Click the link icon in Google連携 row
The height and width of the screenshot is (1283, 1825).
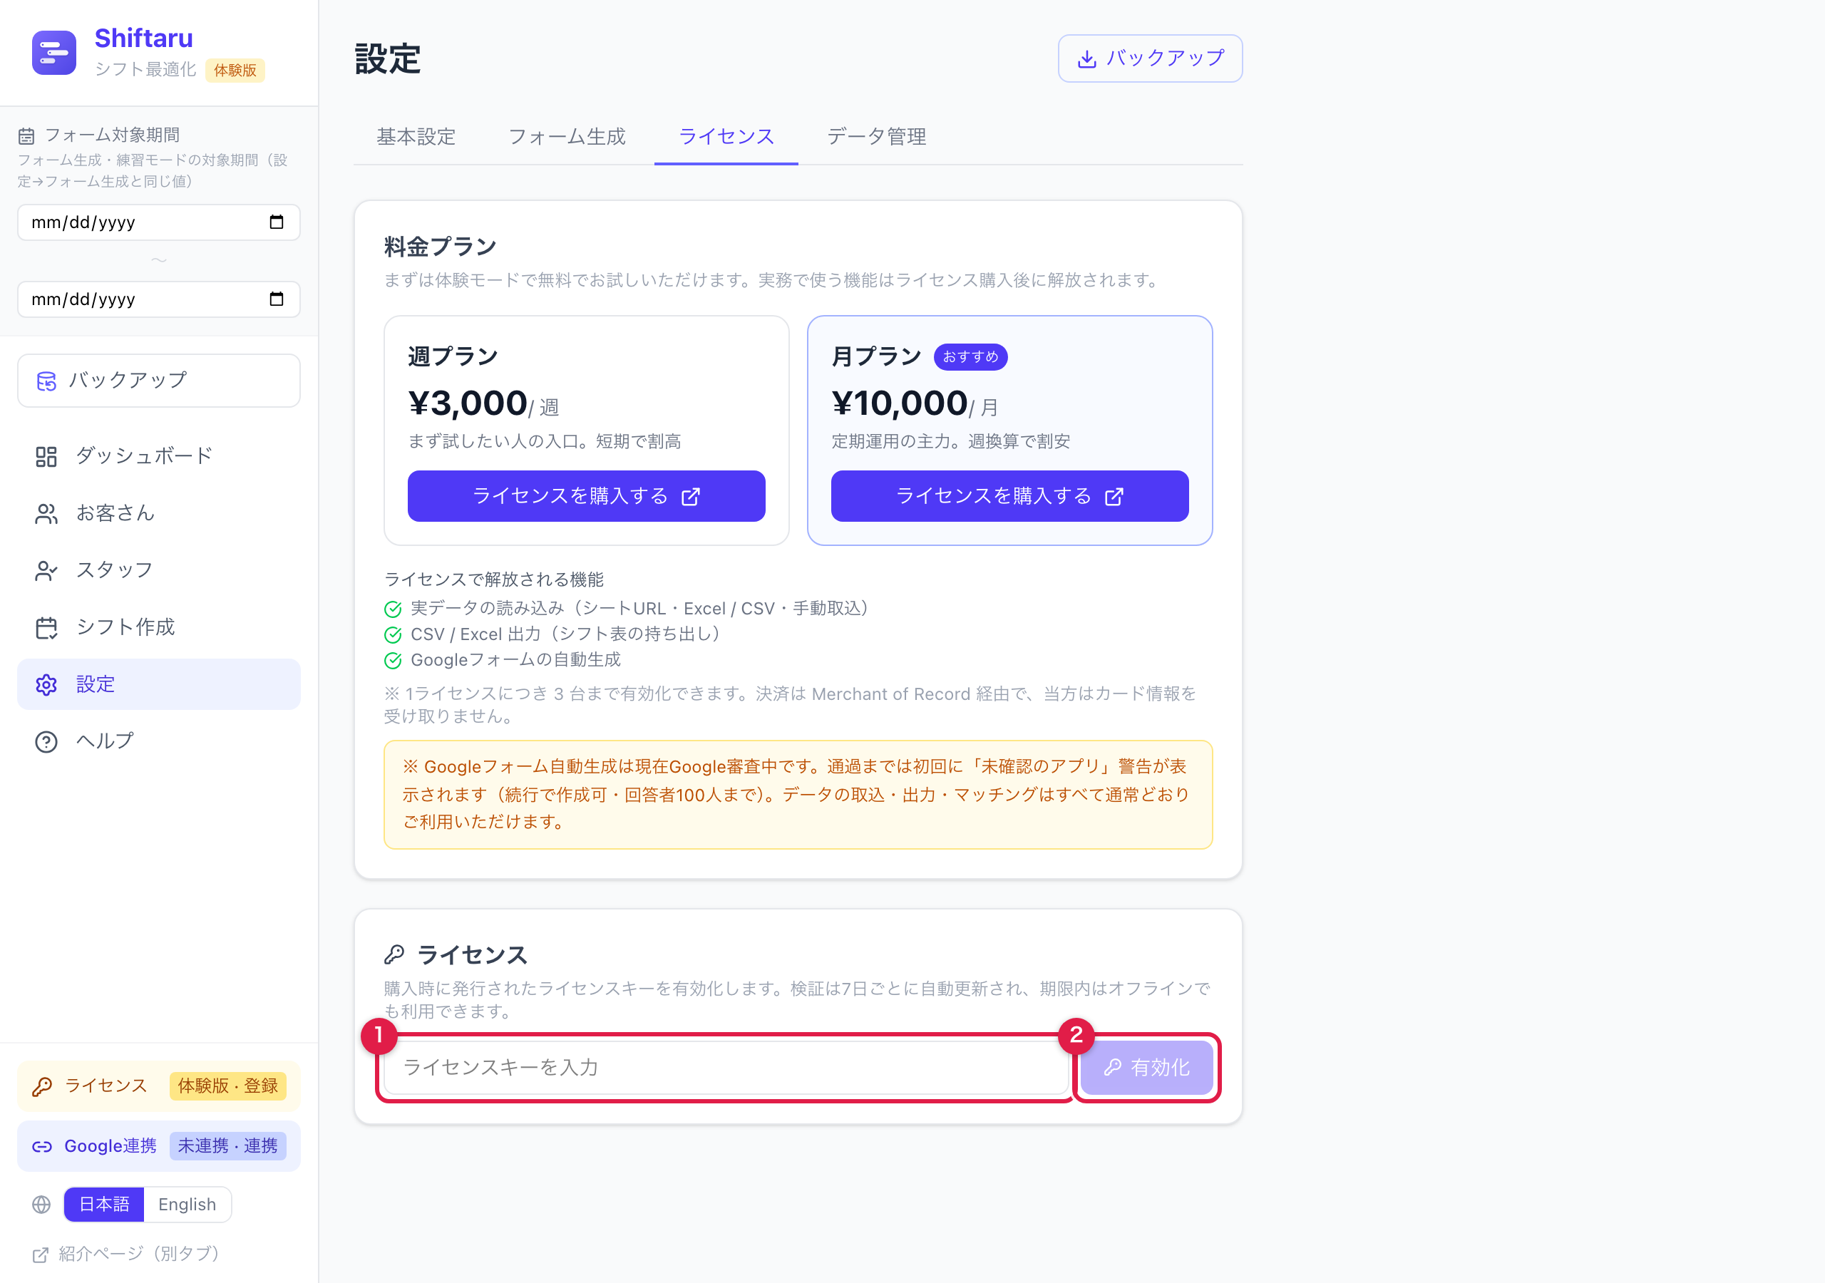point(42,1147)
